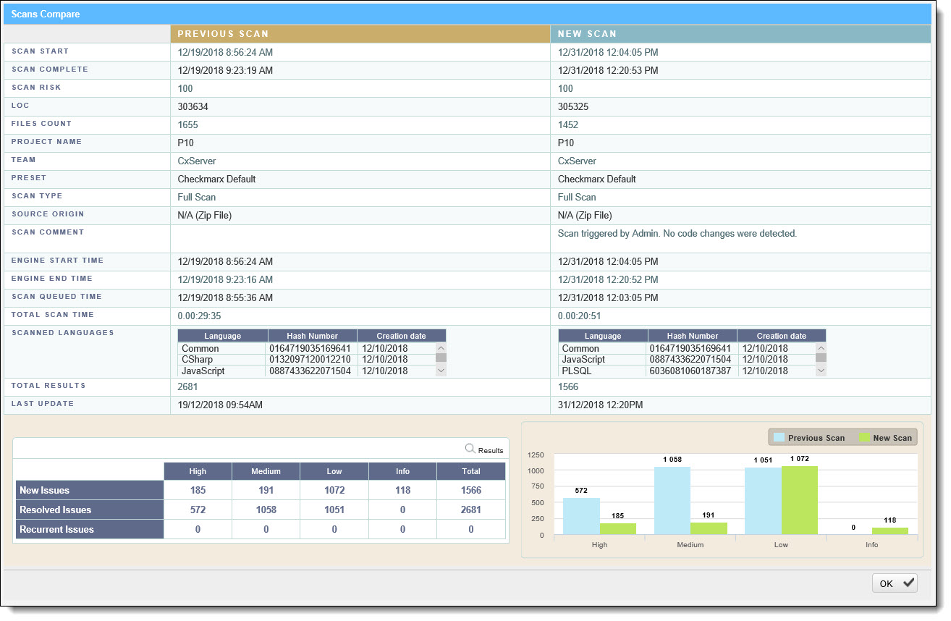Click previous scan files count 1655
This screenshot has width=951, height=621.
[x=188, y=124]
